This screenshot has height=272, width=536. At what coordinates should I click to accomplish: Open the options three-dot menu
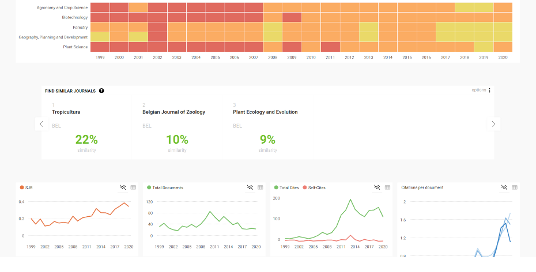point(489,90)
